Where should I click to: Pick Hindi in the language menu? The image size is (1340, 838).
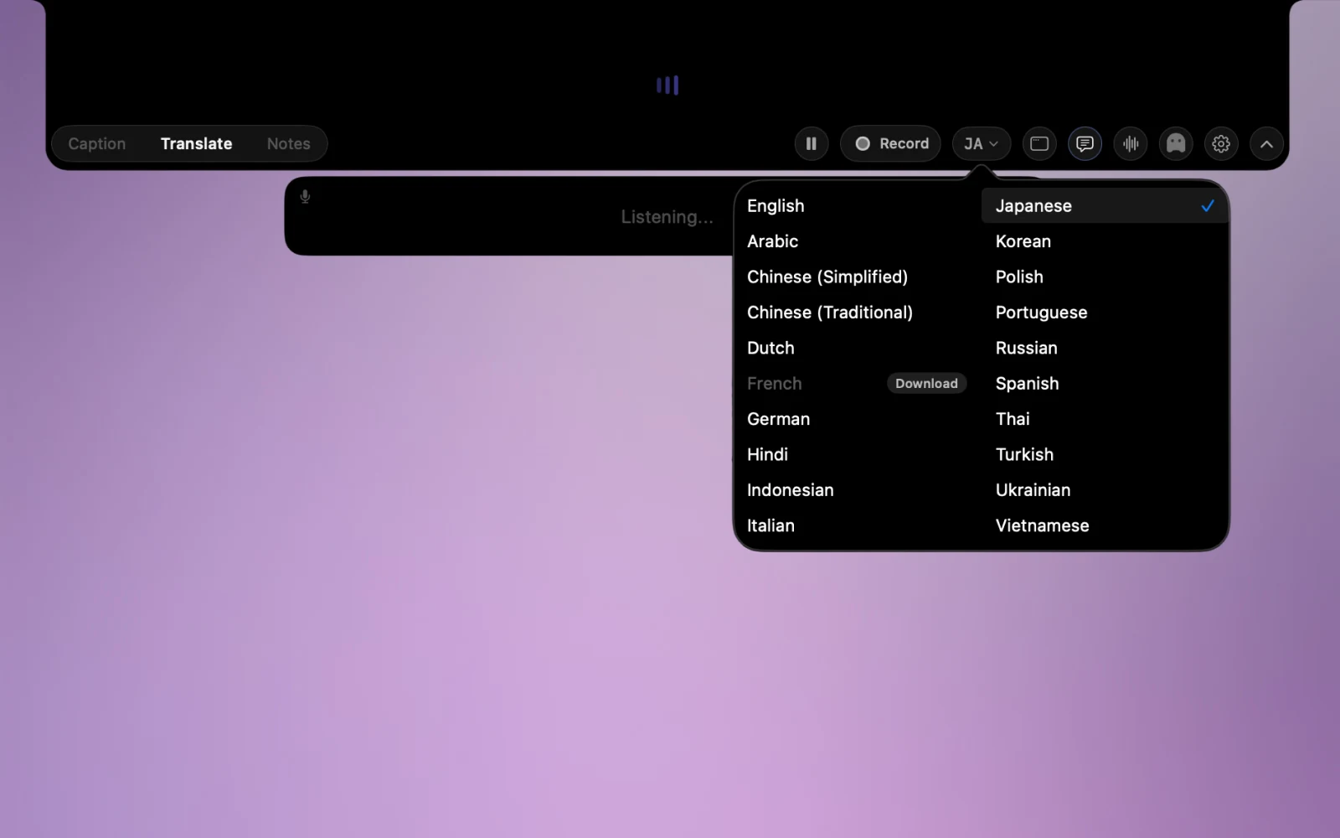pyautogui.click(x=857, y=454)
